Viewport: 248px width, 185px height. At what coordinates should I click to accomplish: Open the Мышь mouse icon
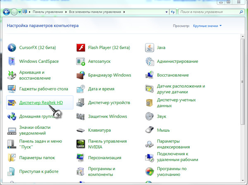click(150, 130)
